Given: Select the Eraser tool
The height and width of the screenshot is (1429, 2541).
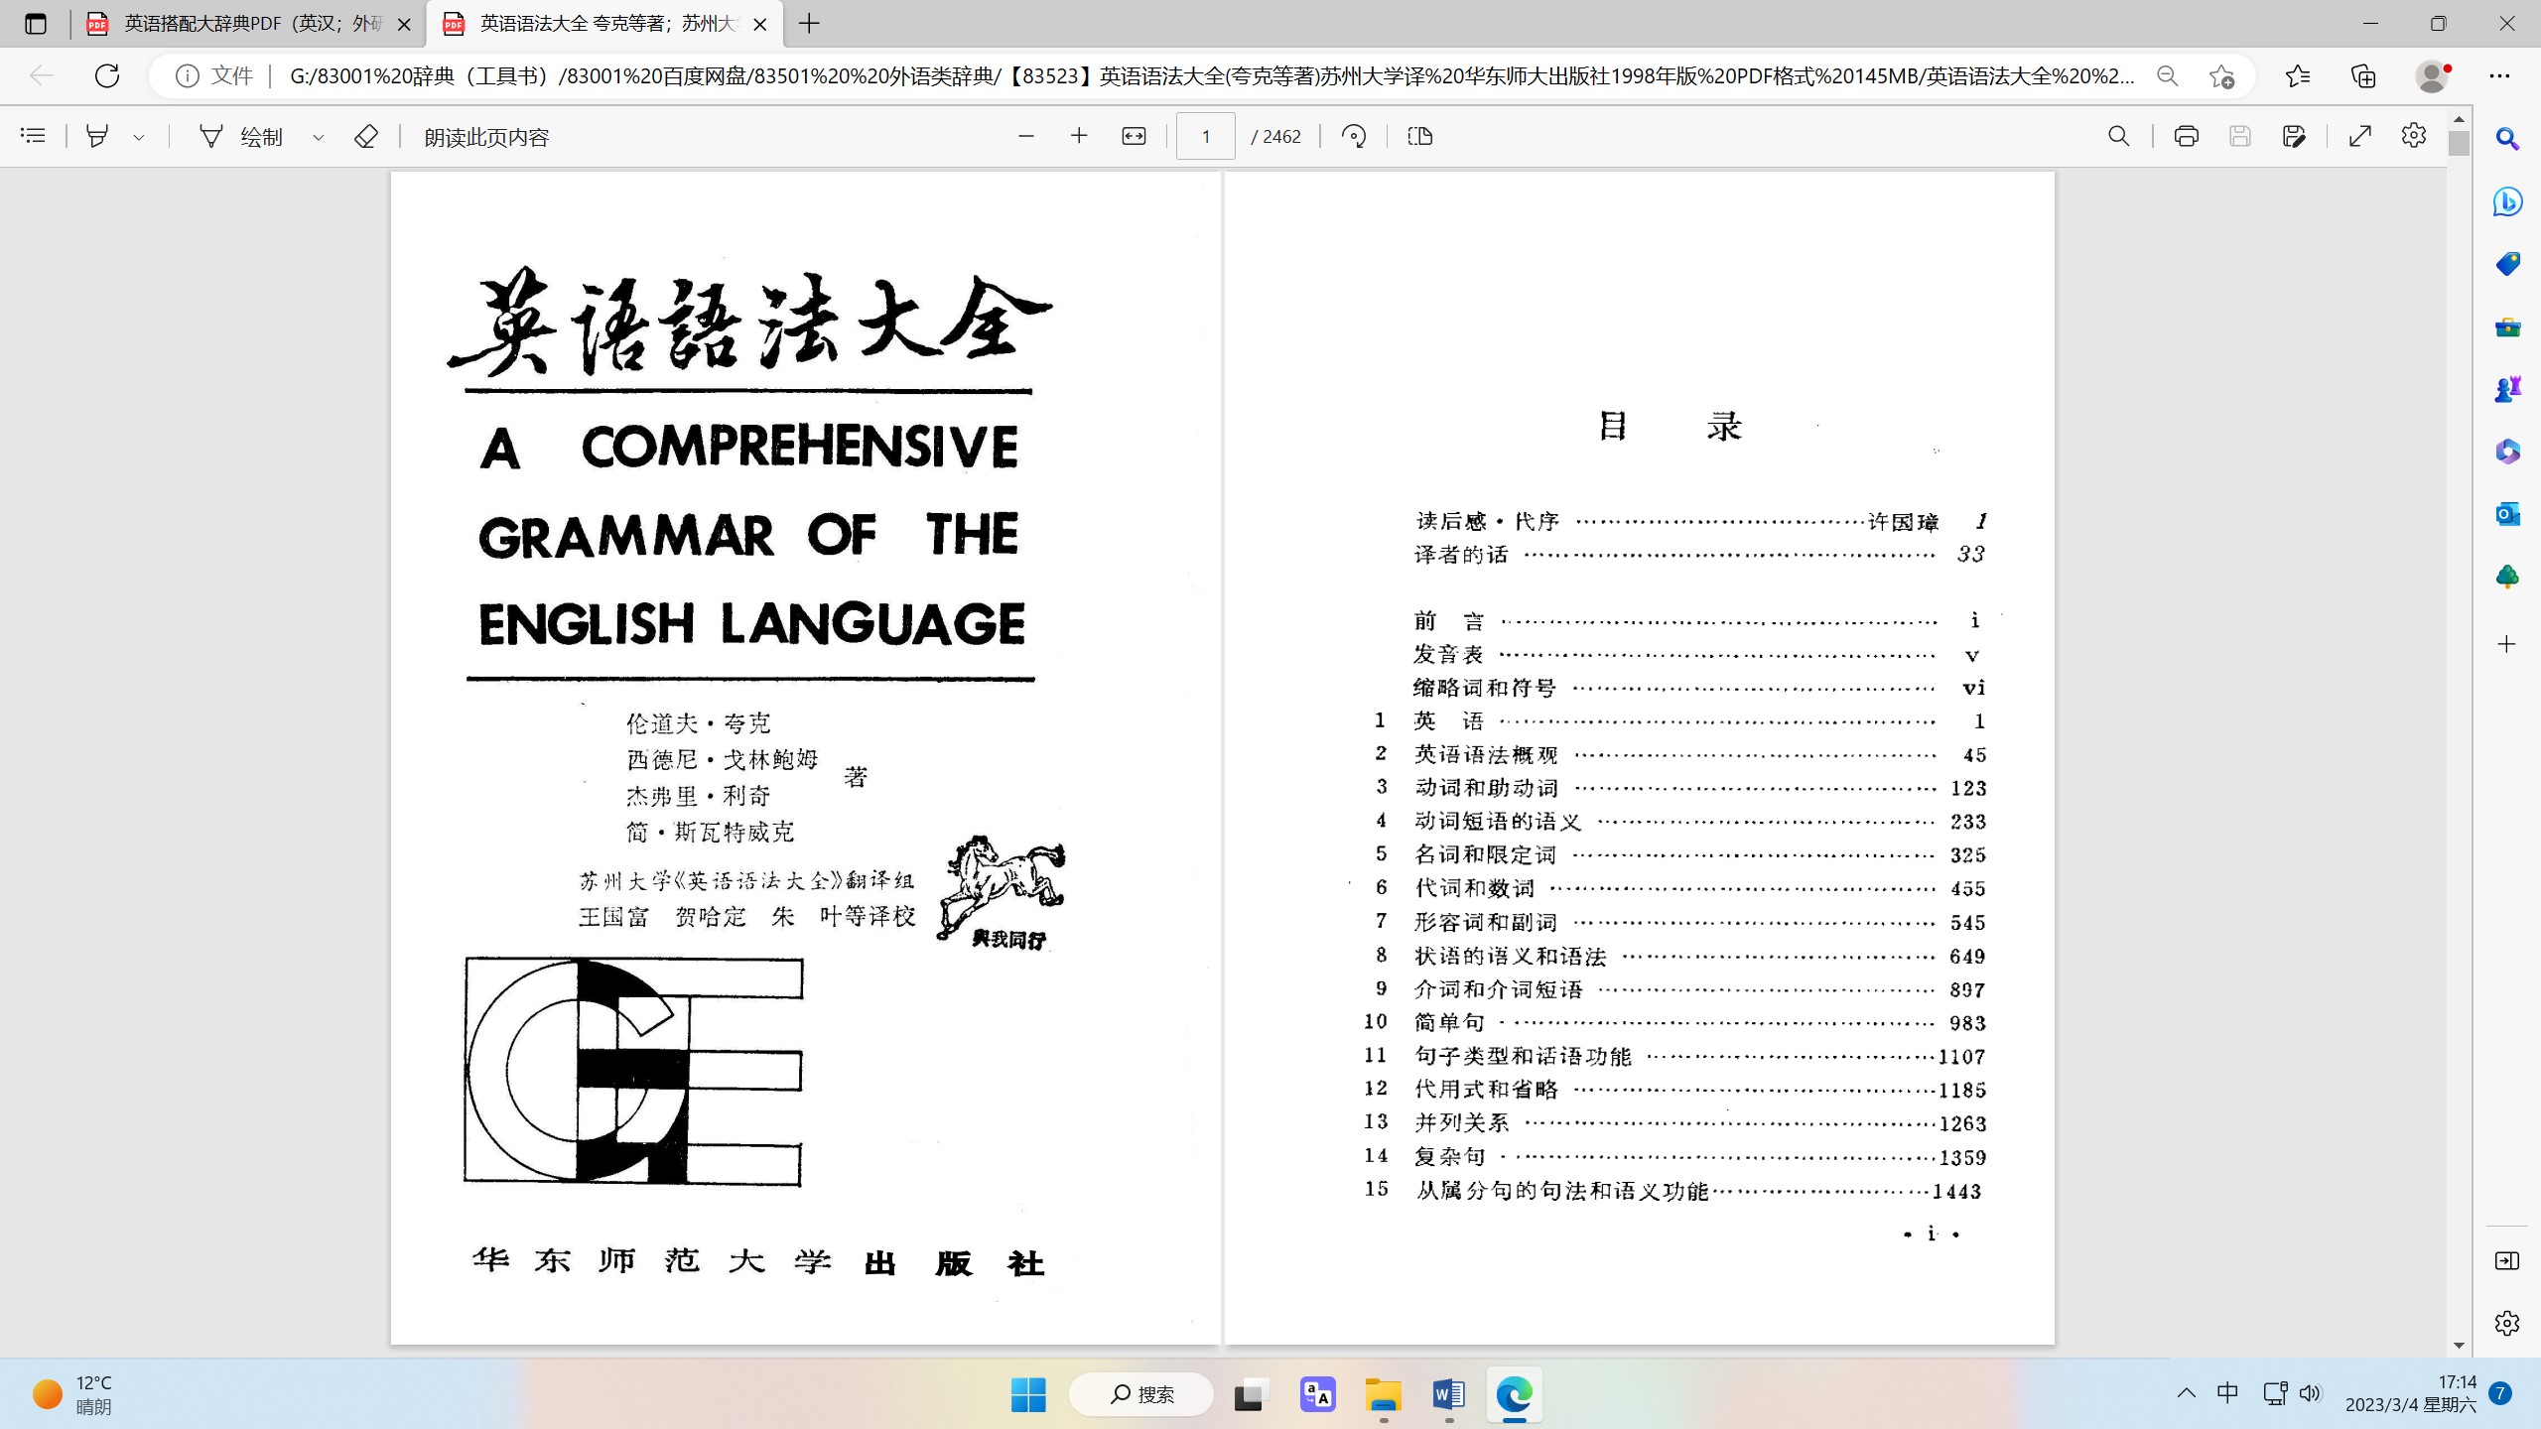Looking at the screenshot, I should click(x=365, y=136).
